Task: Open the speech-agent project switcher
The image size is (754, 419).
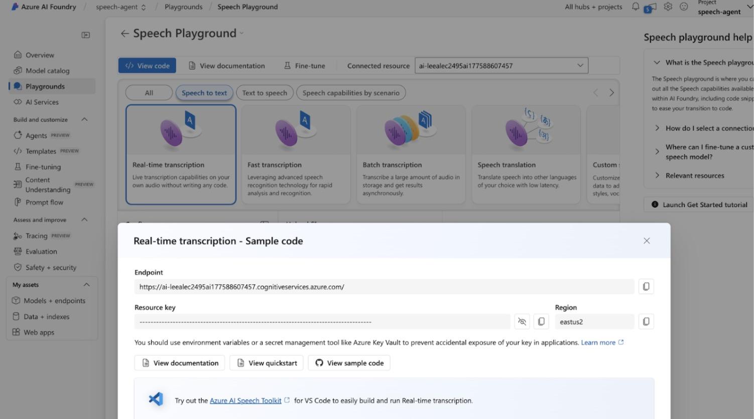Action: (120, 7)
